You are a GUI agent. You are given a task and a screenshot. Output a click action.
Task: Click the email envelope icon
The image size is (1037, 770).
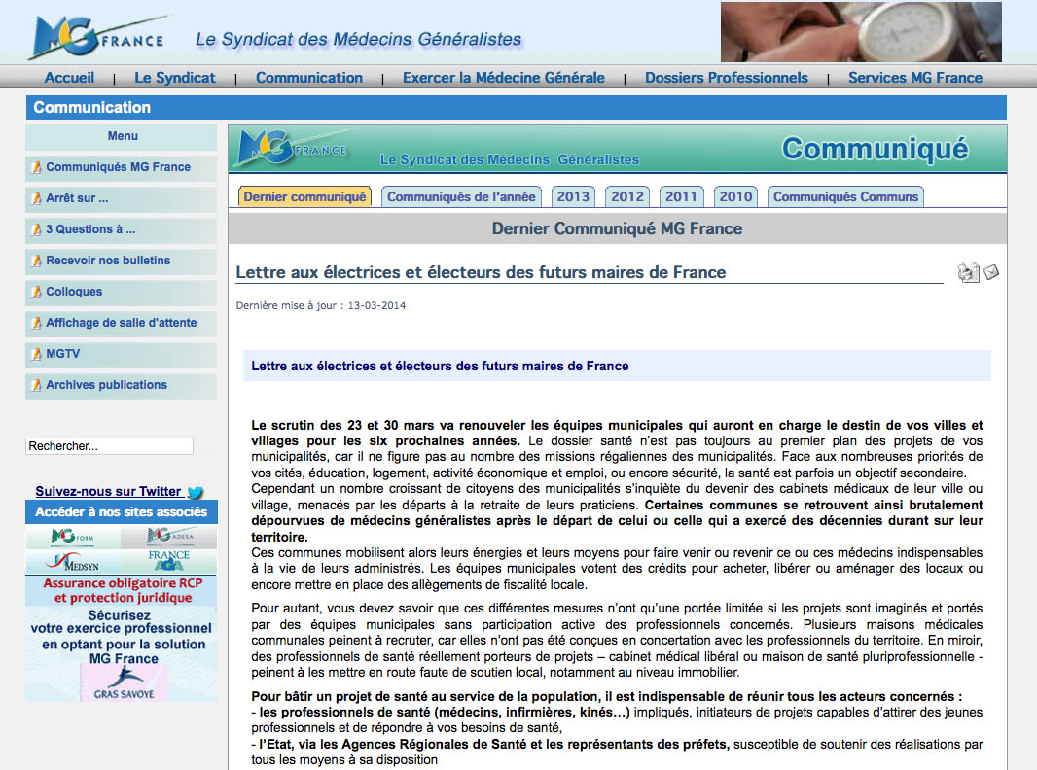point(991,272)
